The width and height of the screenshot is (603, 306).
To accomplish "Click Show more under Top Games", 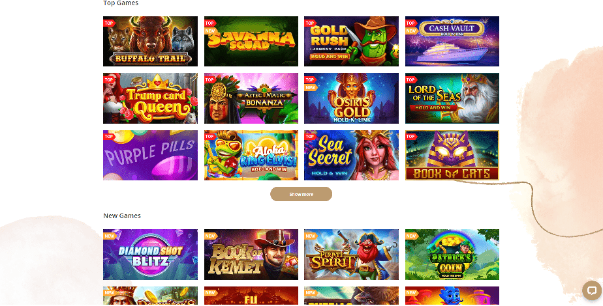I will point(301,194).
